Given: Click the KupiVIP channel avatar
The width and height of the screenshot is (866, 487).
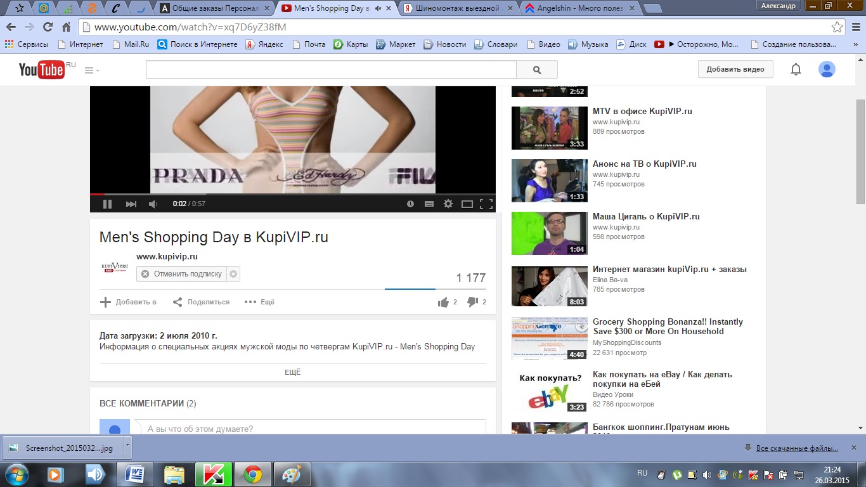Looking at the screenshot, I should 115,266.
